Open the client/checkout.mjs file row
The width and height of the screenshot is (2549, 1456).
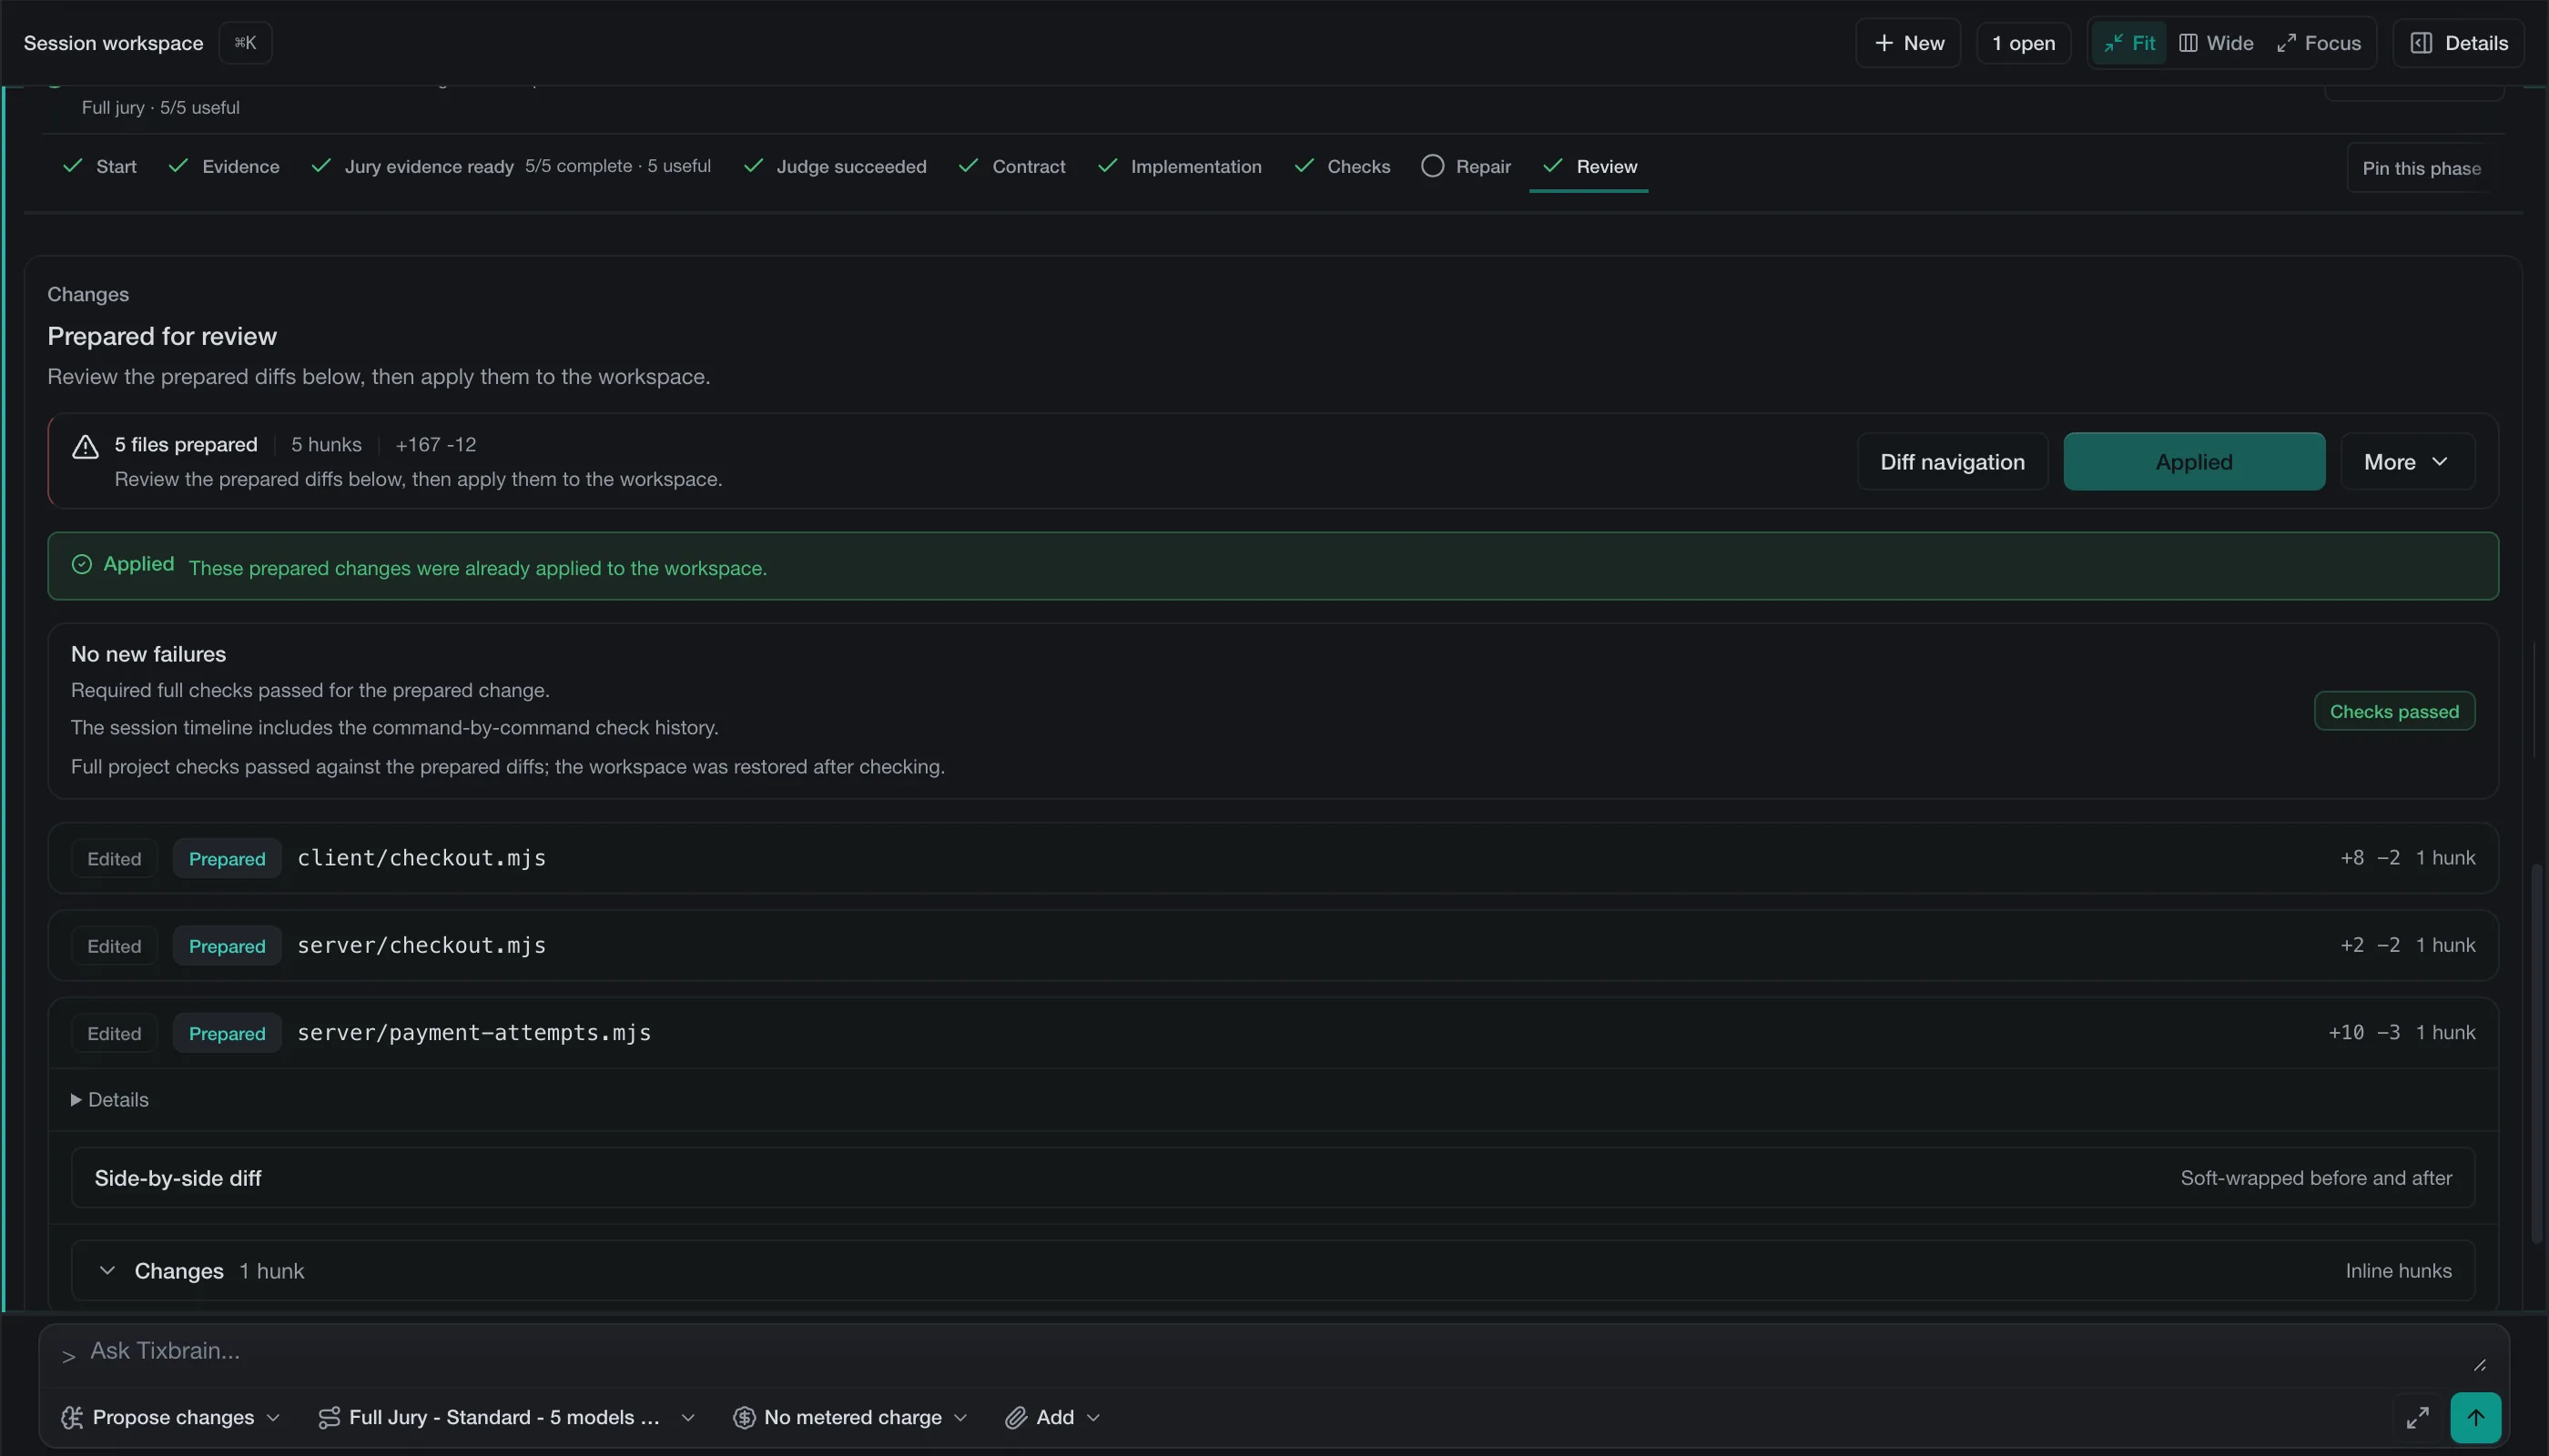[x=1273, y=858]
